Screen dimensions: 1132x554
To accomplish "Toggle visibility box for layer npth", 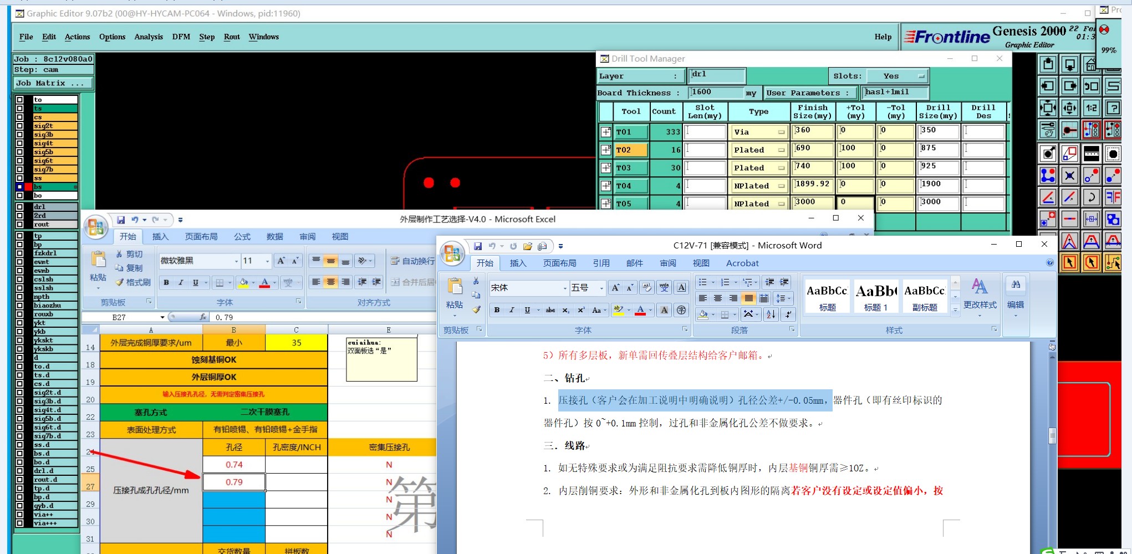I will pyautogui.click(x=20, y=297).
